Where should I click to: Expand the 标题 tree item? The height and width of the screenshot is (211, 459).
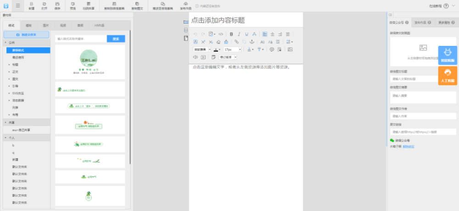15,64
